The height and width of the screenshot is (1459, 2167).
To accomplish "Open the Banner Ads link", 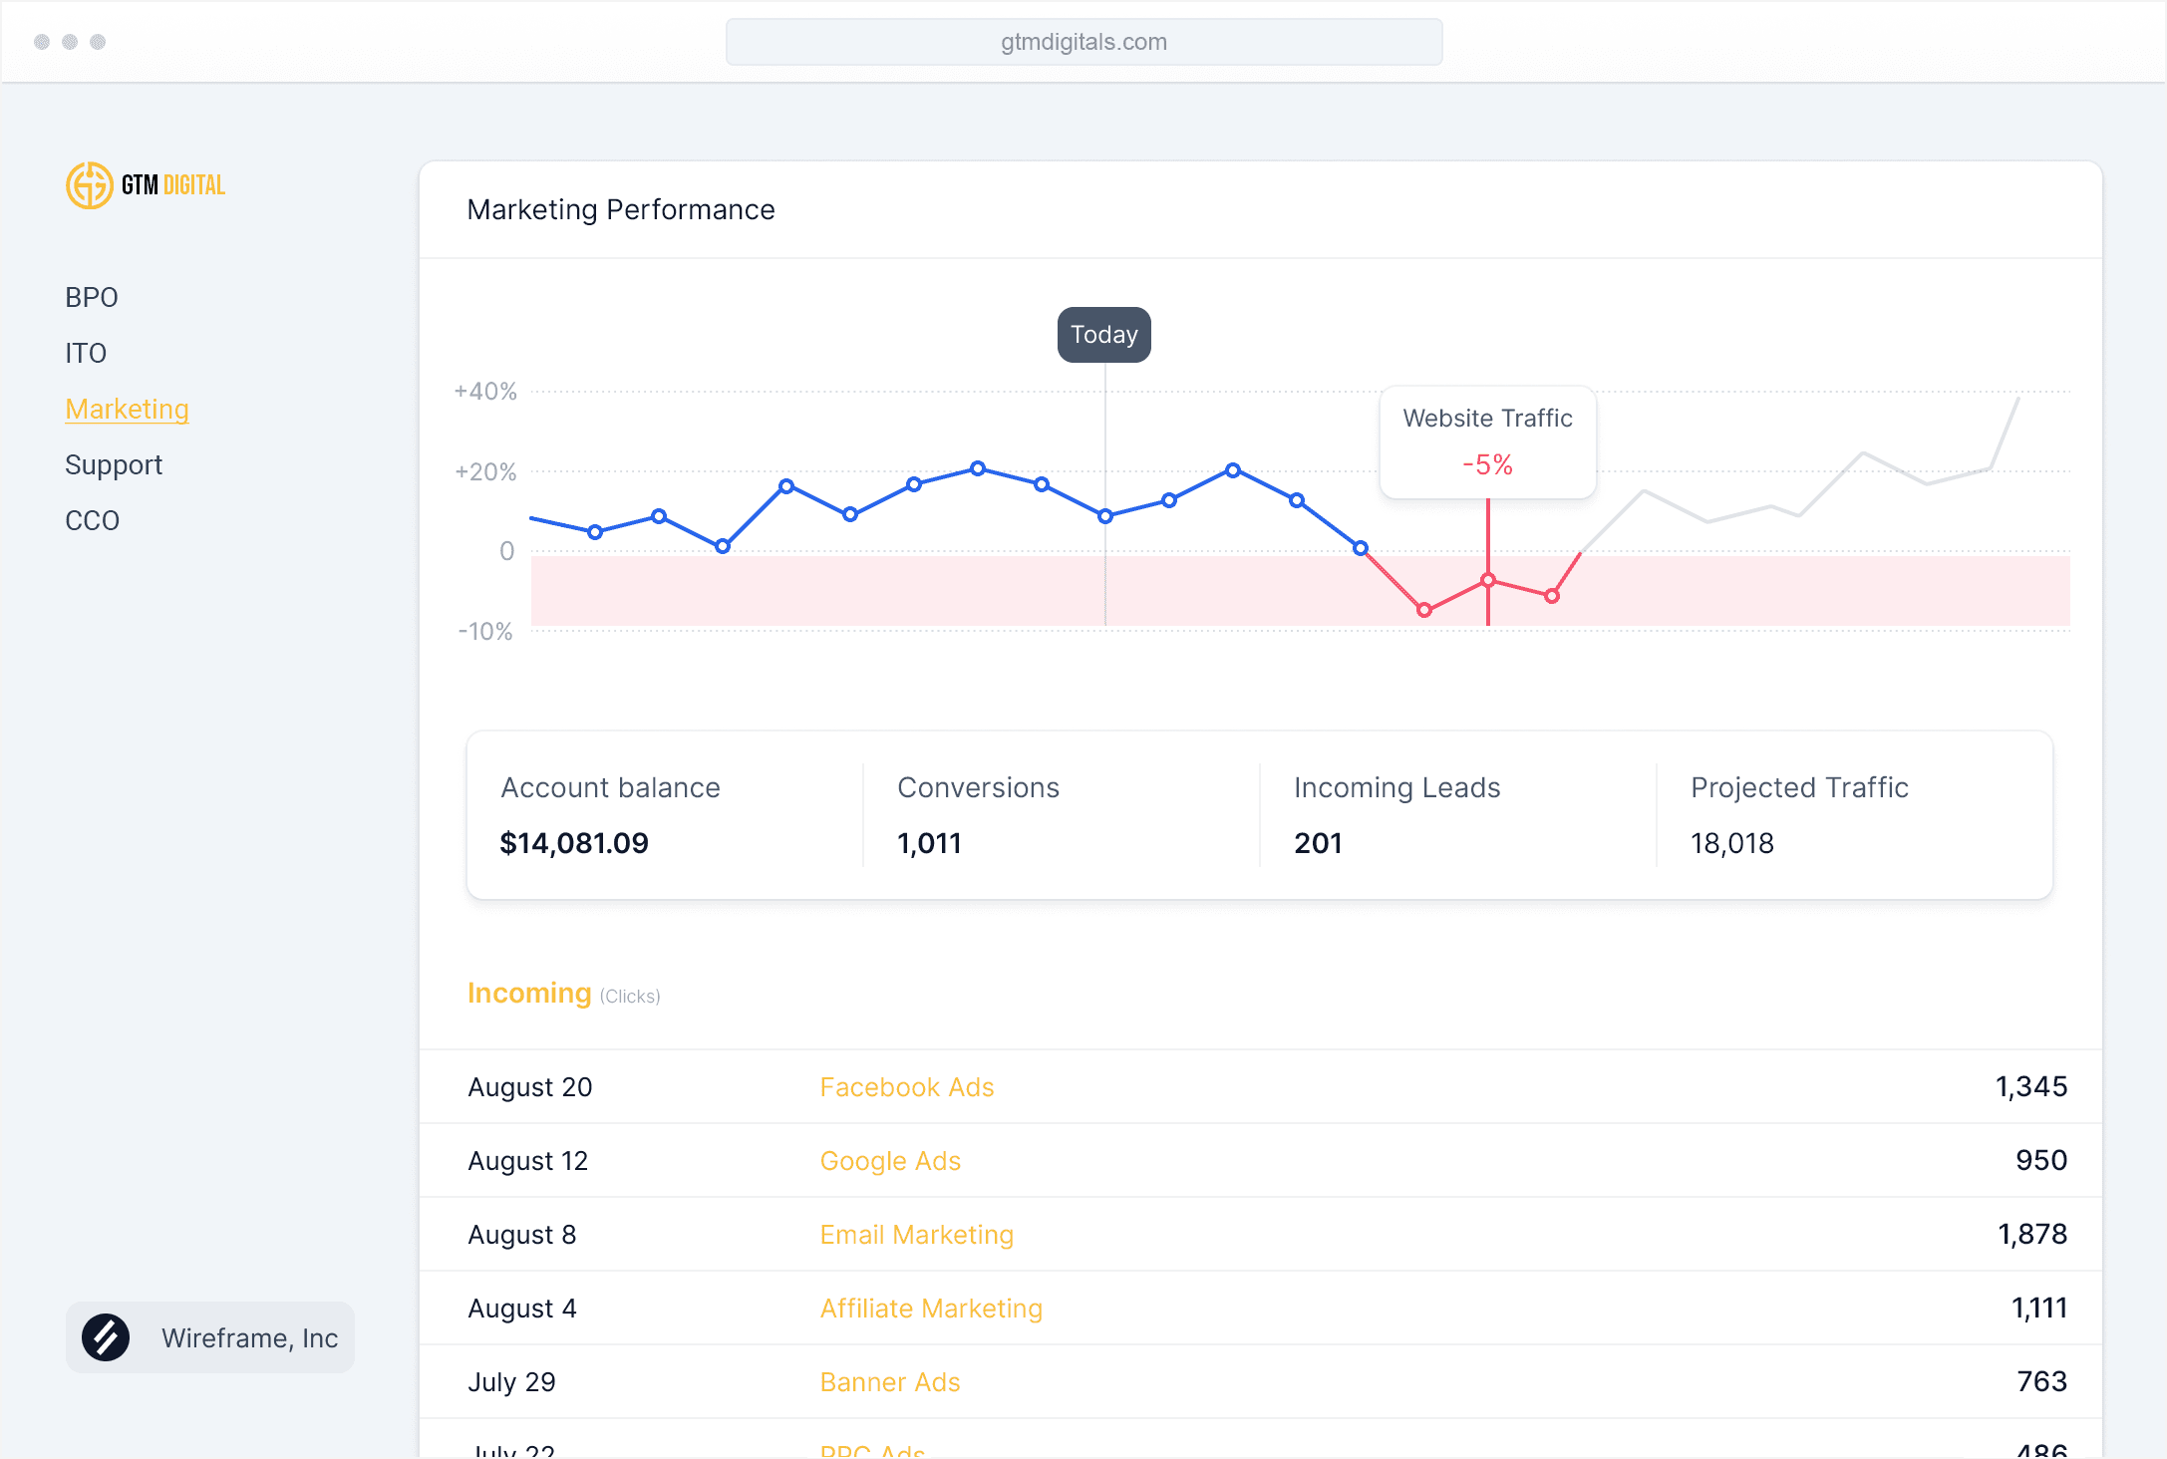I will click(889, 1382).
